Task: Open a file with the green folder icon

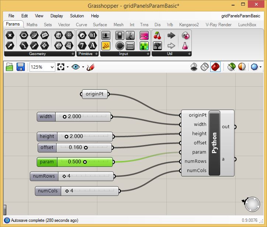Action: point(9,67)
